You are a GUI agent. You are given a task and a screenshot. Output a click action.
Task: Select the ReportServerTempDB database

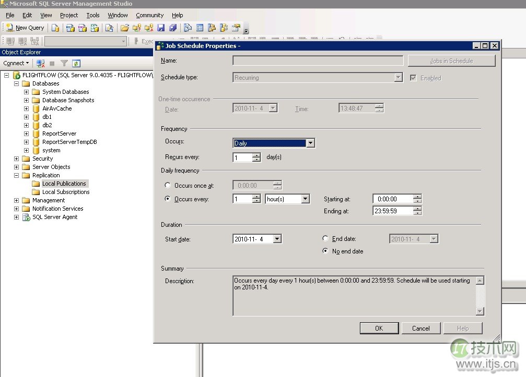69,142
